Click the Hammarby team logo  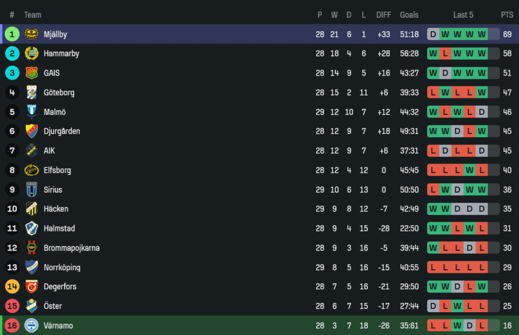pyautogui.click(x=32, y=53)
